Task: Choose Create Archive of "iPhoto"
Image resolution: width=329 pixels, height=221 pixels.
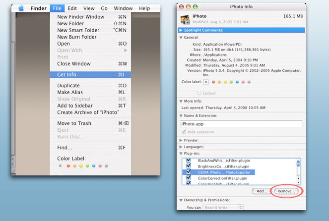Action: point(90,112)
